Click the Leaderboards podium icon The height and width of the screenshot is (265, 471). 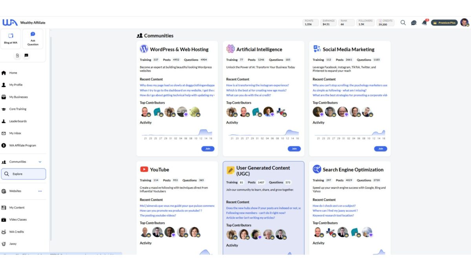(x=4, y=121)
